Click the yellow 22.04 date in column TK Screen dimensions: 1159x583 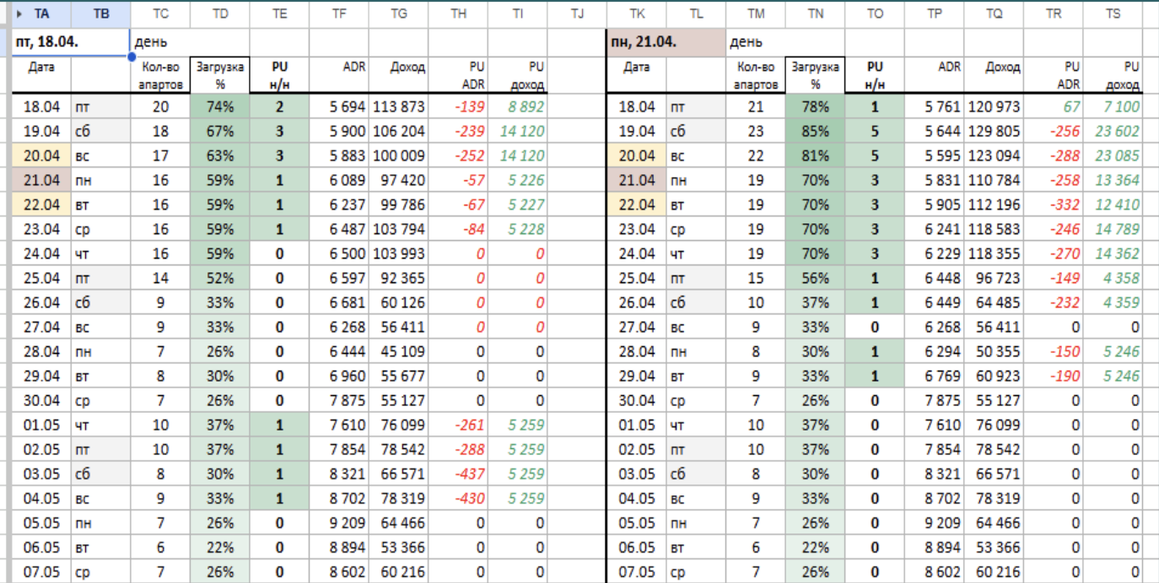(x=636, y=205)
